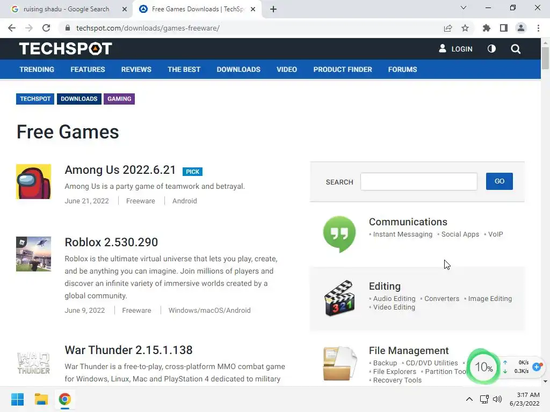This screenshot has height=412, width=550.
Task: Open the Communications category heading
Action: pyautogui.click(x=408, y=222)
